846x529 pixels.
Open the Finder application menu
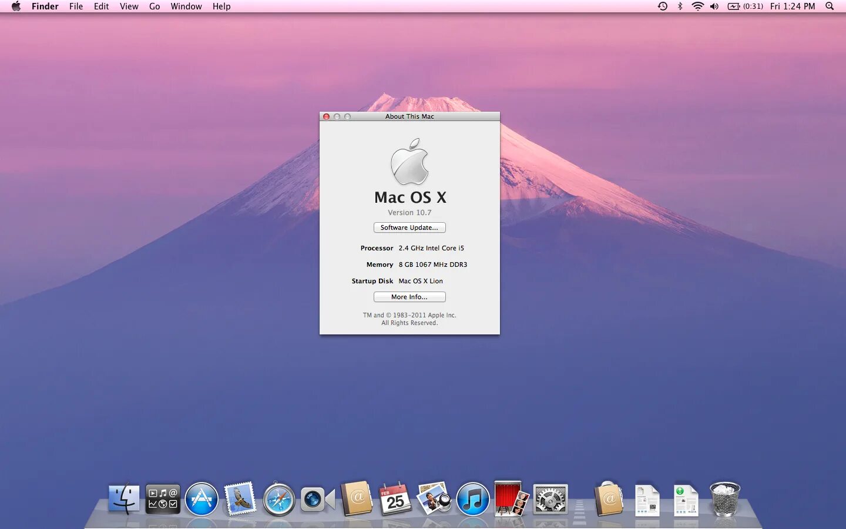[45, 6]
